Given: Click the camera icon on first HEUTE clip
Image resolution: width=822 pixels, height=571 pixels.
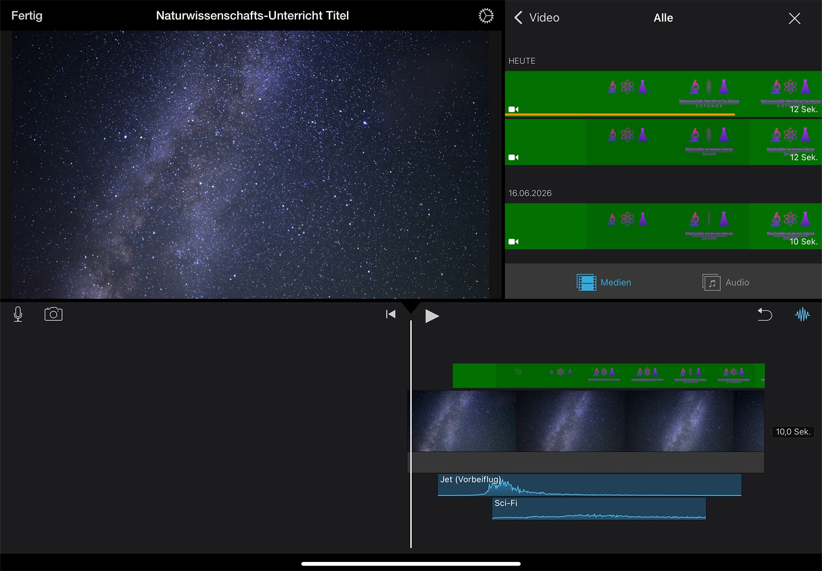Looking at the screenshot, I should [x=513, y=109].
